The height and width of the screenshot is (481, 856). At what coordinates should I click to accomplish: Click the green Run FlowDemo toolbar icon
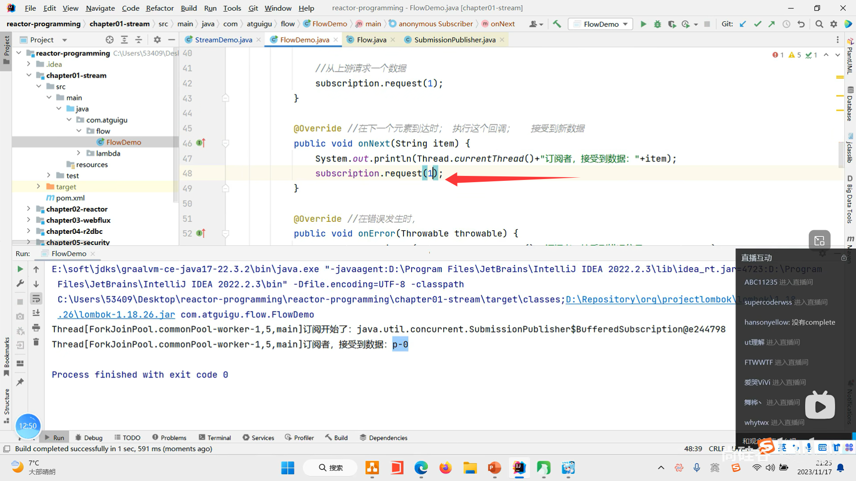643,24
